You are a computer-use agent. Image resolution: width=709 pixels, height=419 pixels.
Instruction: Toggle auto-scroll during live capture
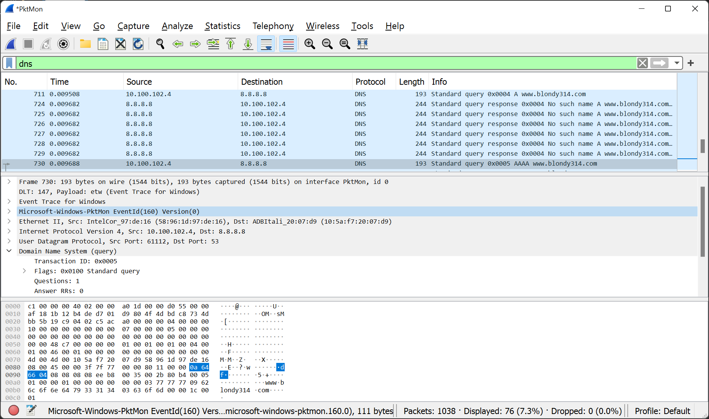tap(266, 44)
